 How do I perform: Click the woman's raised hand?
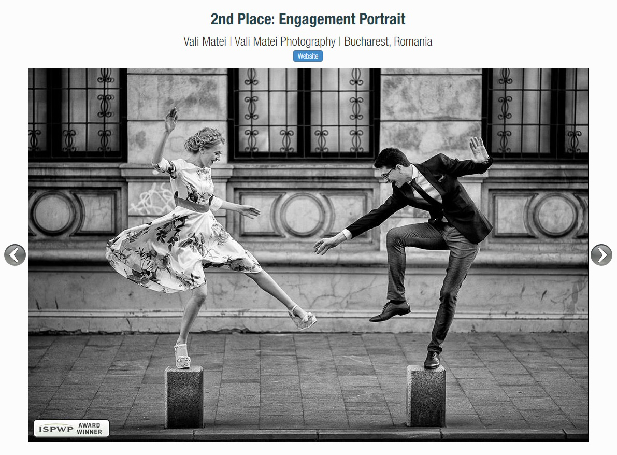tap(170, 120)
